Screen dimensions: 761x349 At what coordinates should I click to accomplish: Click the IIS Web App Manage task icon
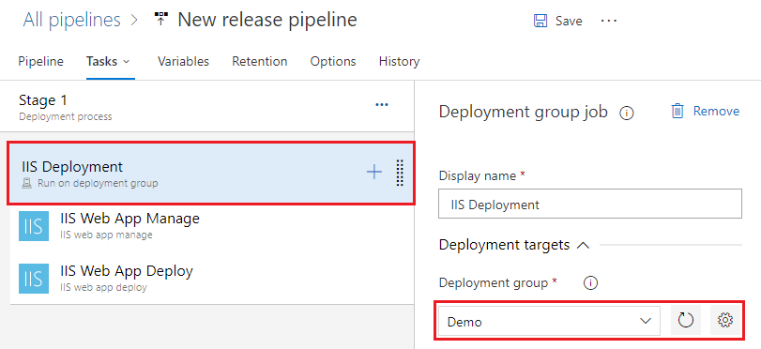[34, 226]
